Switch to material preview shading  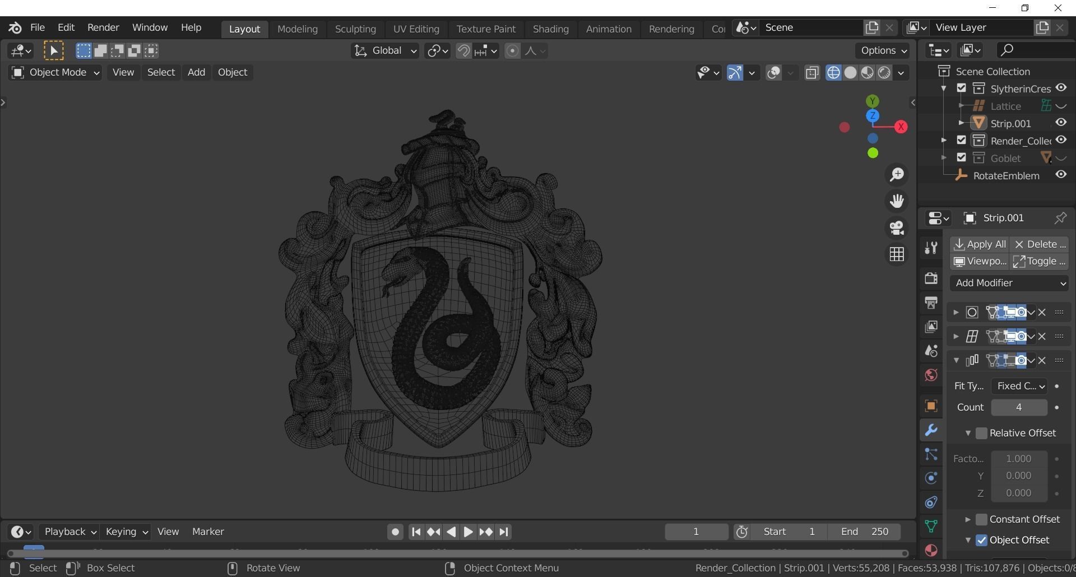pyautogui.click(x=867, y=73)
